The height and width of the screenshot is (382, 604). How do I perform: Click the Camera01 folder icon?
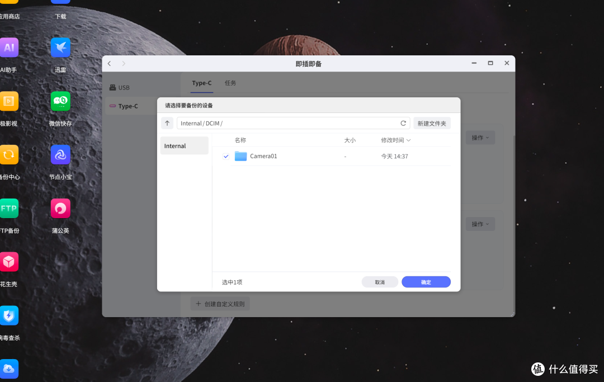[x=240, y=156]
